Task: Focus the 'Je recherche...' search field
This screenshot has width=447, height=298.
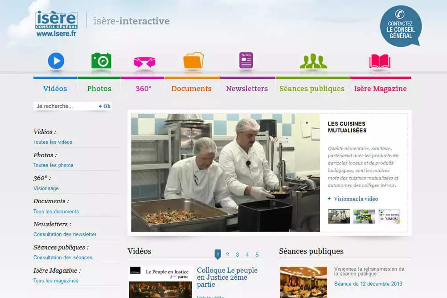Action: [66, 106]
